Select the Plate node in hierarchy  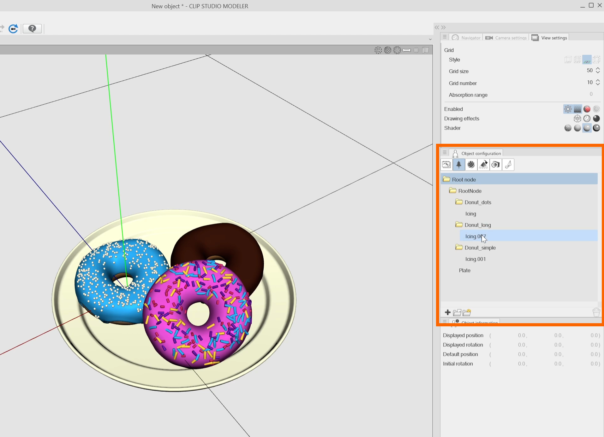pos(464,271)
